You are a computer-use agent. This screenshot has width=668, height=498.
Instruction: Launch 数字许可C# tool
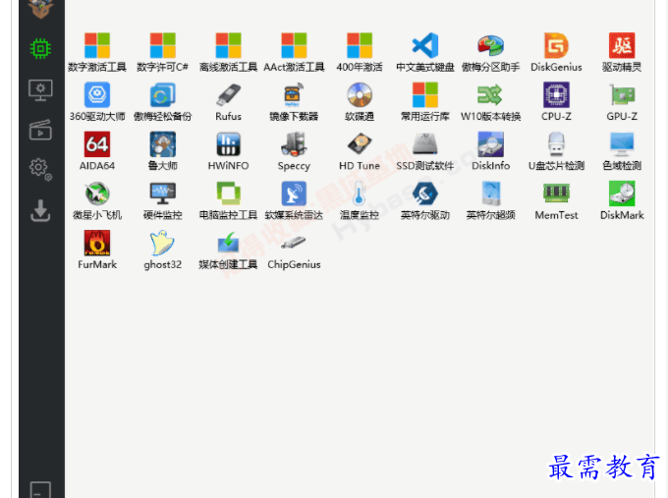tap(163, 52)
